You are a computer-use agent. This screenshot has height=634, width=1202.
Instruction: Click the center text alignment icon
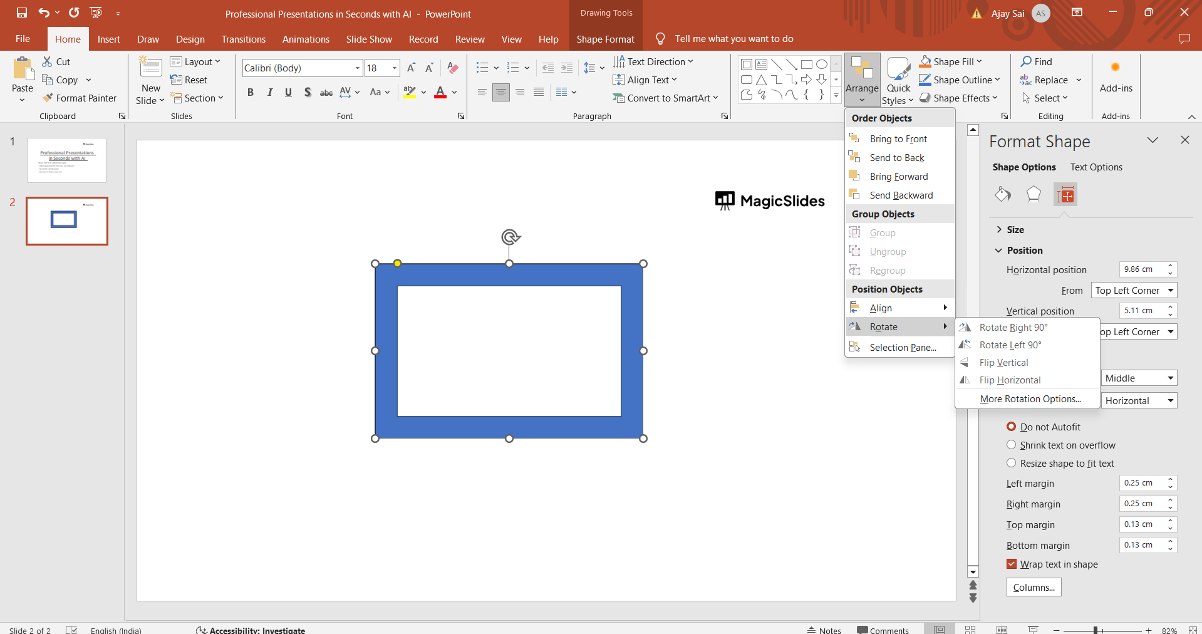click(500, 93)
